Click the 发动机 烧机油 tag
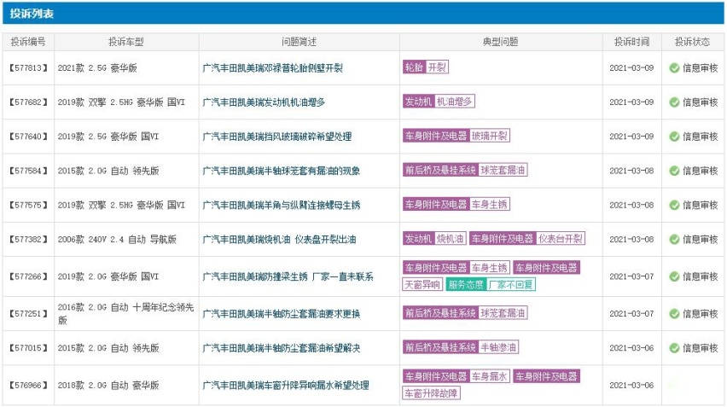Viewport: 727px width, 407px height. [x=434, y=239]
